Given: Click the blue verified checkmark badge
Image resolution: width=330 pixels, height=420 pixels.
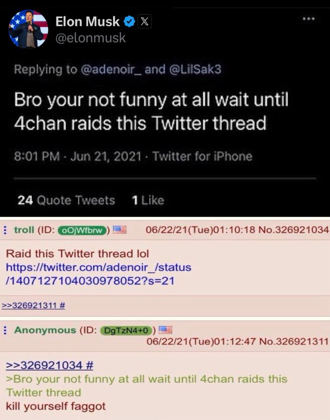Looking at the screenshot, I should tap(130, 21).
